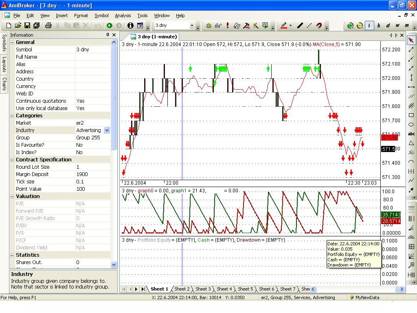Open the Industry 'Advertising' dropdown arrow
This screenshot has width=417, height=313.
[107, 130]
